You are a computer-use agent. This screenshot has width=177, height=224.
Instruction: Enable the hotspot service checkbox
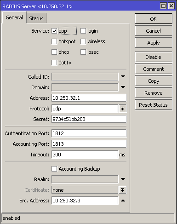coord(54,41)
